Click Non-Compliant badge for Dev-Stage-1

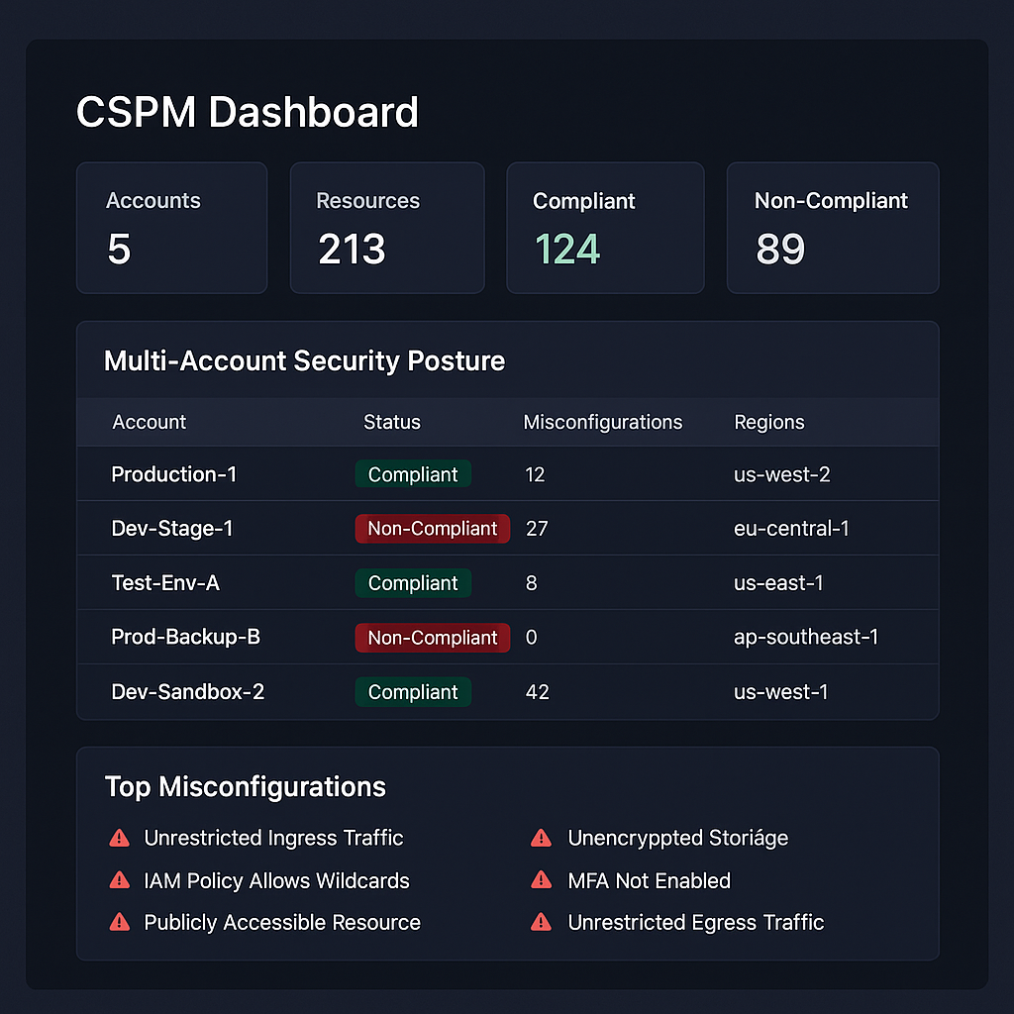coord(433,529)
